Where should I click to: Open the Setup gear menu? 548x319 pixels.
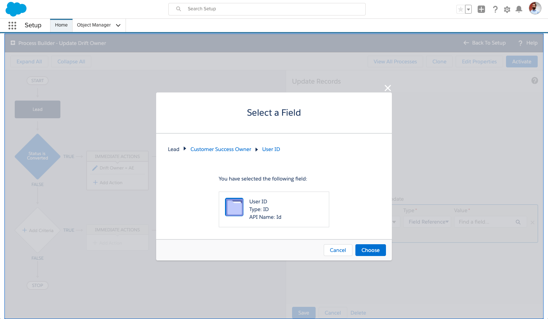[507, 9]
